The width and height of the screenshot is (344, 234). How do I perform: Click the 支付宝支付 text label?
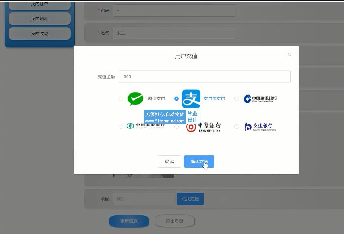pos(214,98)
